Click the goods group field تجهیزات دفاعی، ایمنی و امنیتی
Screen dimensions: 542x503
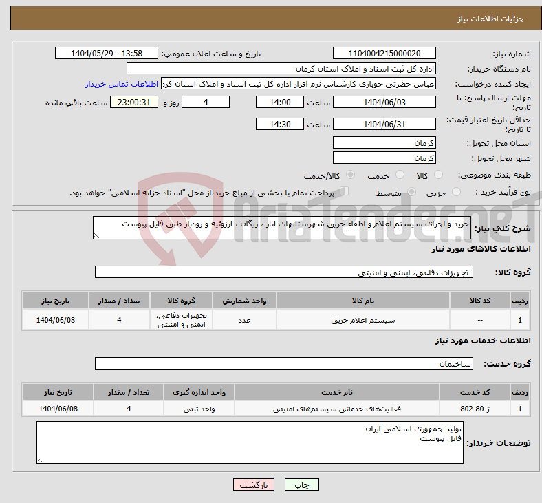click(x=284, y=272)
